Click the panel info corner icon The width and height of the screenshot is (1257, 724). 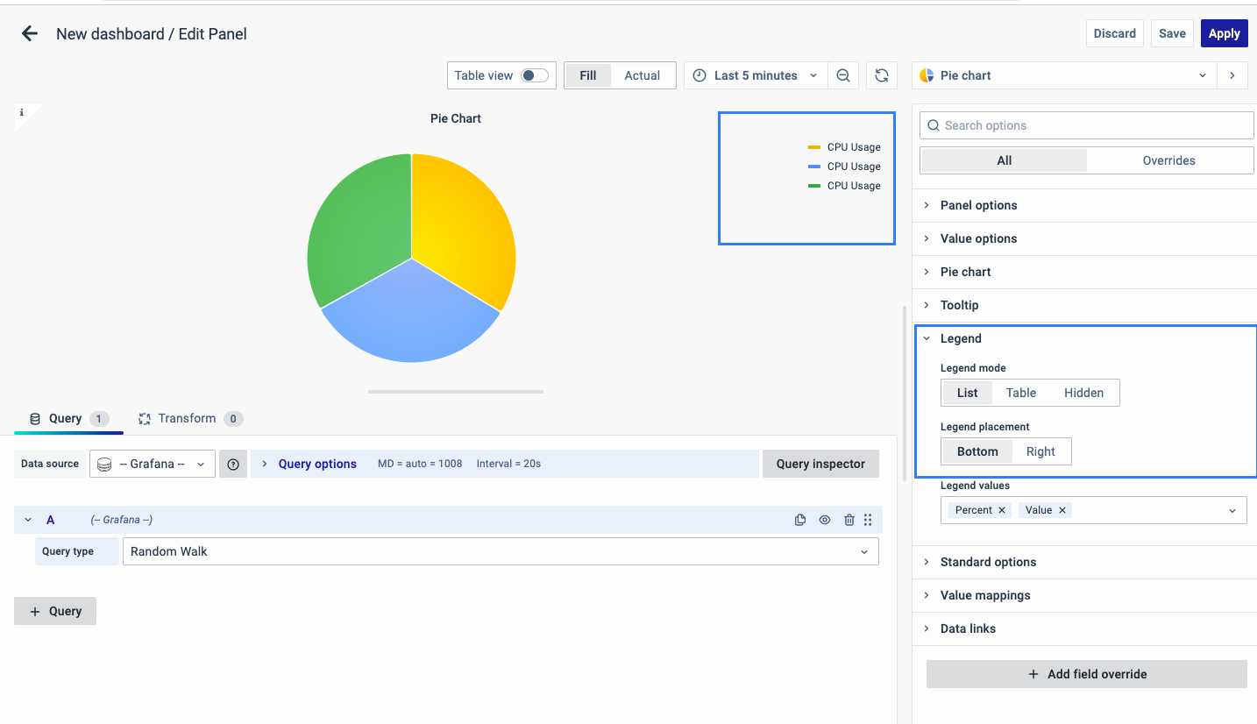point(22,113)
